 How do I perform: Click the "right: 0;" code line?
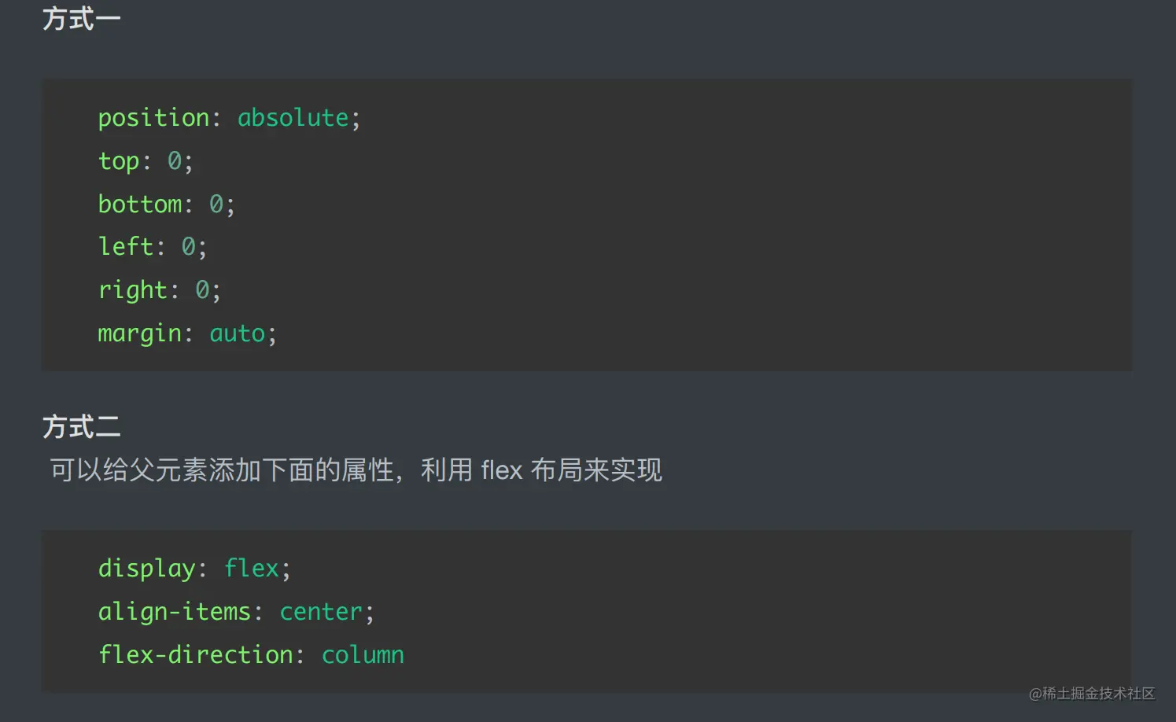point(159,290)
